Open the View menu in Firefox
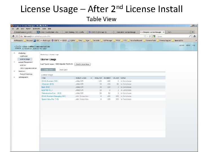Screen dimensions: 203x152 (x=22, y=29)
